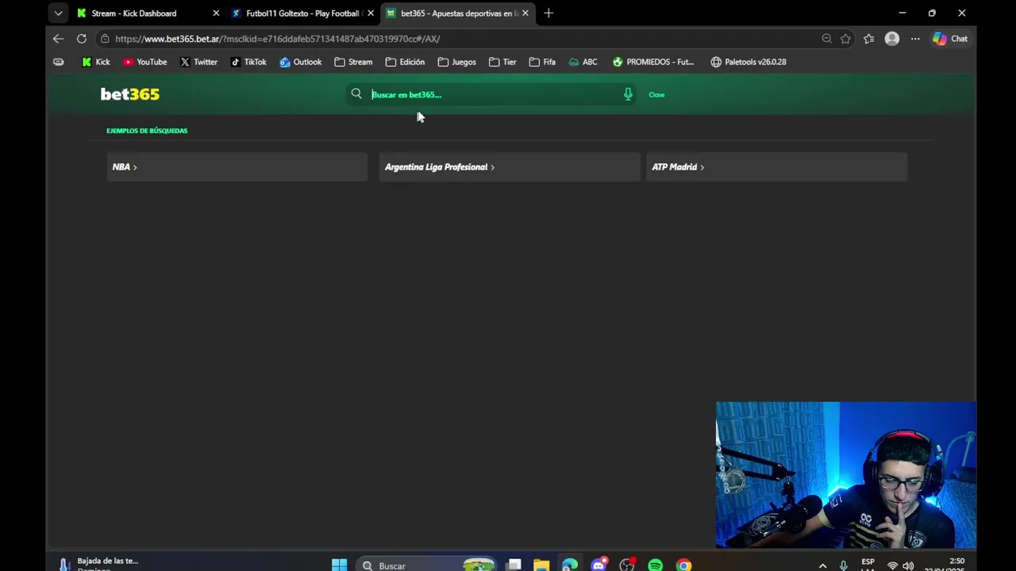The image size is (1016, 571).
Task: Open Spotify from the taskbar
Action: (655, 565)
